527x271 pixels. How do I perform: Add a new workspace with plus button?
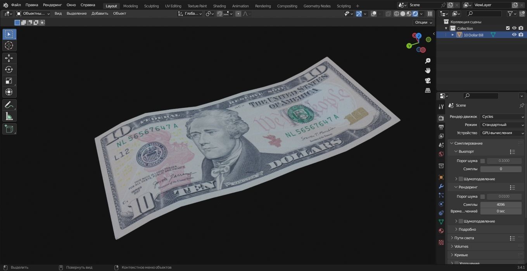click(x=358, y=6)
